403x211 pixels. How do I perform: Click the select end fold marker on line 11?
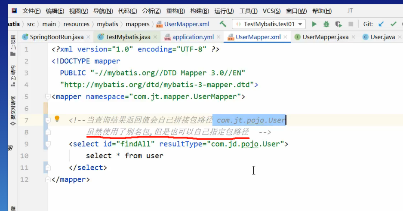click(x=48, y=168)
